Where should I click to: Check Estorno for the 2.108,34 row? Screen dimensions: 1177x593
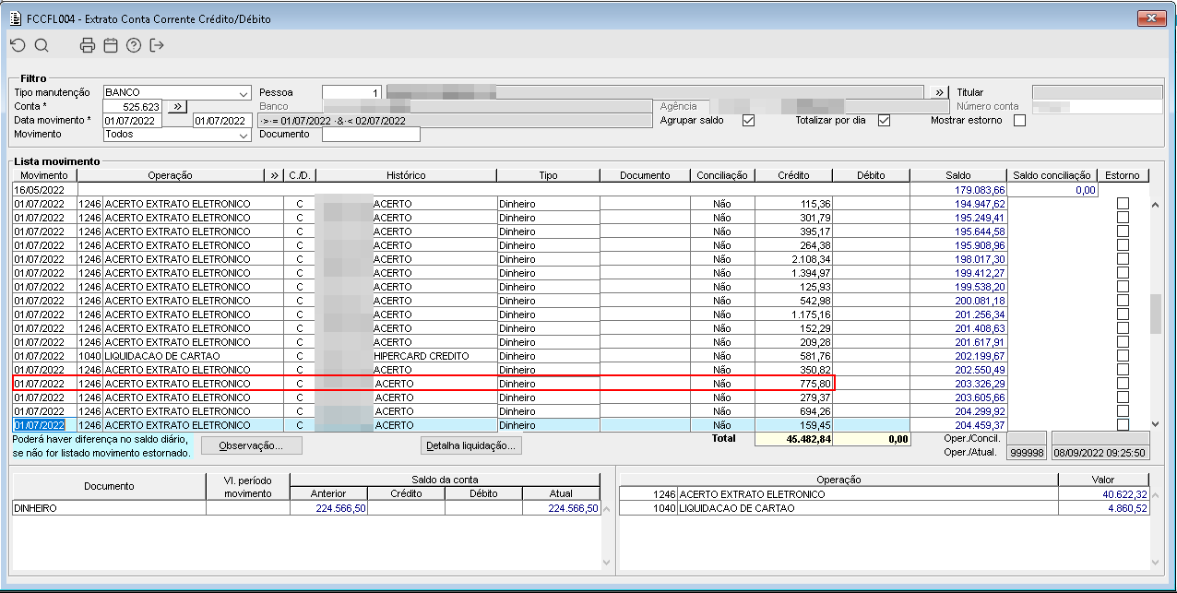[x=1123, y=259]
